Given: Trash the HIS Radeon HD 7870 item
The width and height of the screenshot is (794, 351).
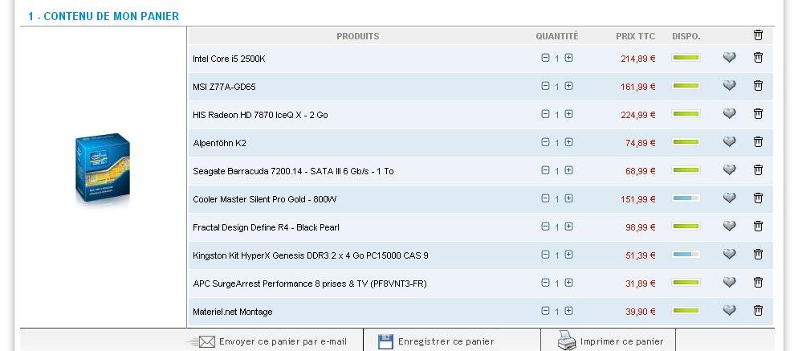Looking at the screenshot, I should coord(758,114).
